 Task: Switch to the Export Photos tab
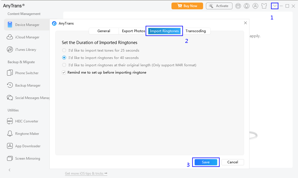133,31
